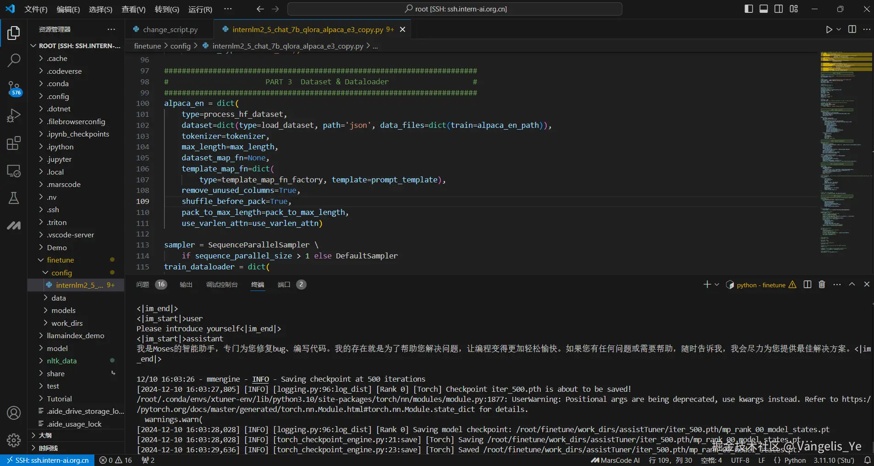This screenshot has height=466, width=874.
Task: Switch to 调试控制台 tab
Action: (x=222, y=285)
